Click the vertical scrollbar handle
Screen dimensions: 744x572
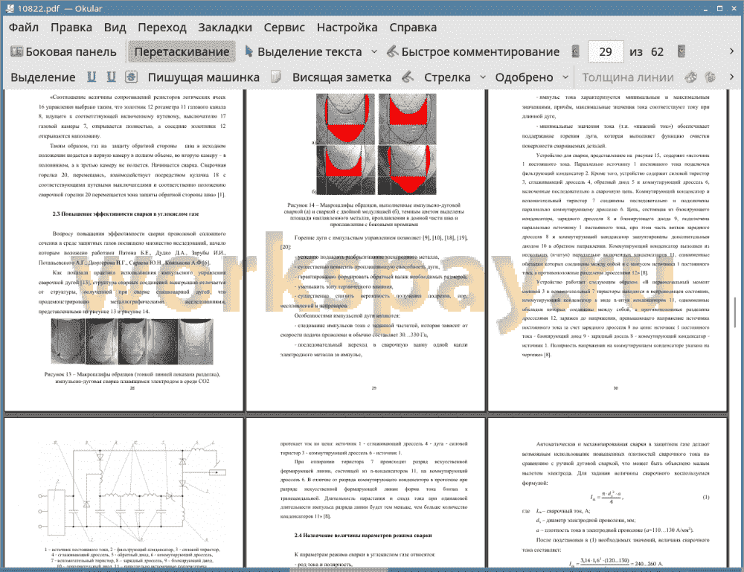point(736,312)
